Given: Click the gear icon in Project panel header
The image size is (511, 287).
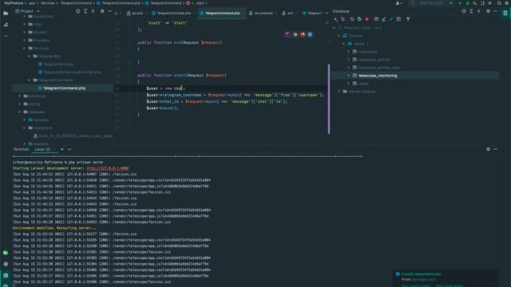Looking at the screenshot, I should pos(102,11).
